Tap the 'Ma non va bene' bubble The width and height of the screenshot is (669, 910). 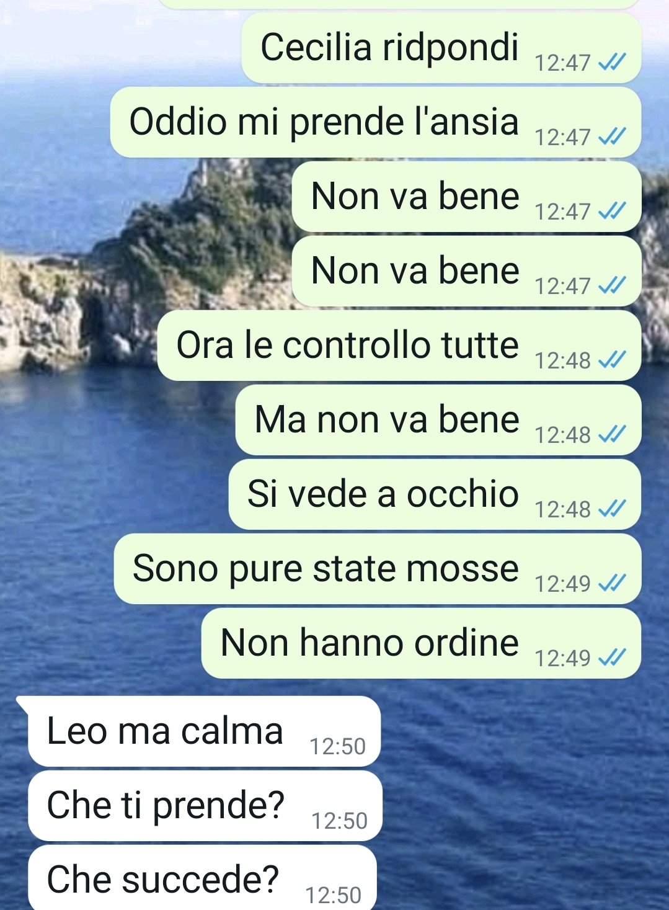click(x=438, y=420)
